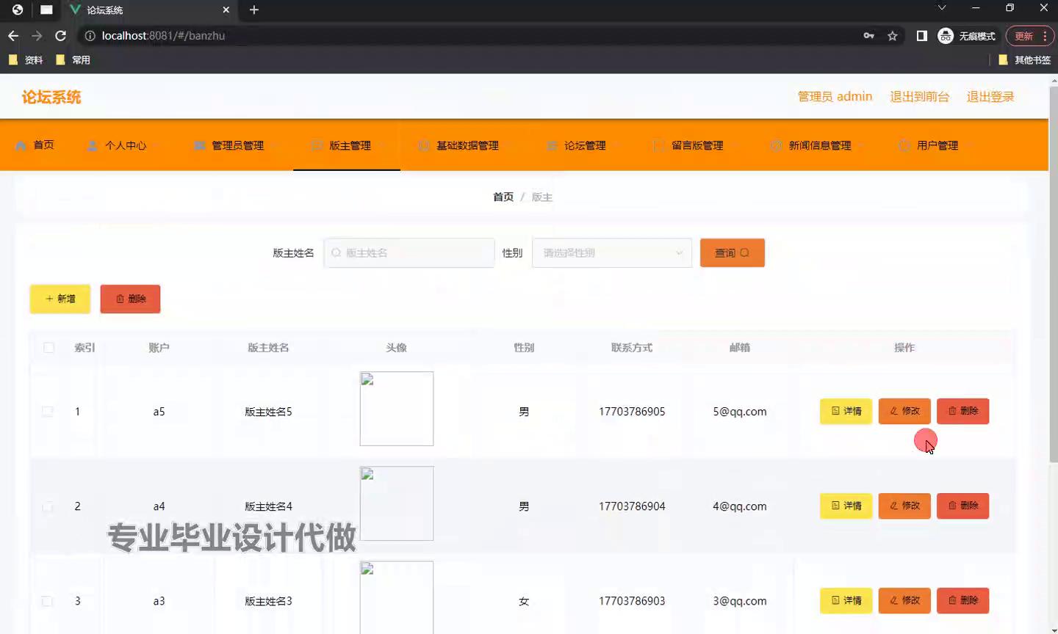
Task: Click the browser reload page icon
Action: click(x=61, y=36)
